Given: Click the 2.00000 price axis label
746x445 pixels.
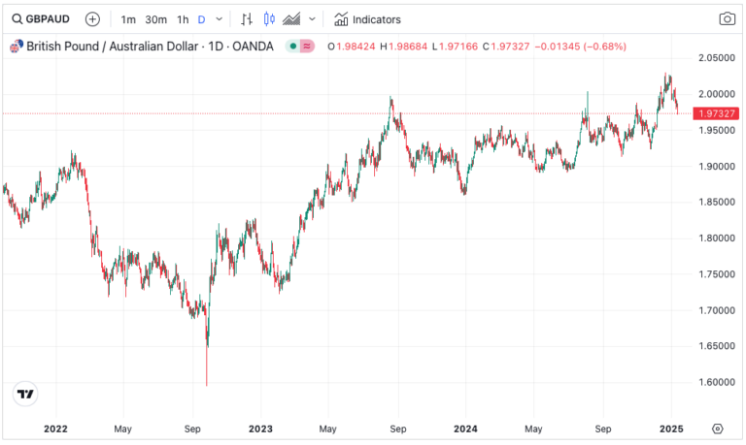Looking at the screenshot, I should 717,94.
